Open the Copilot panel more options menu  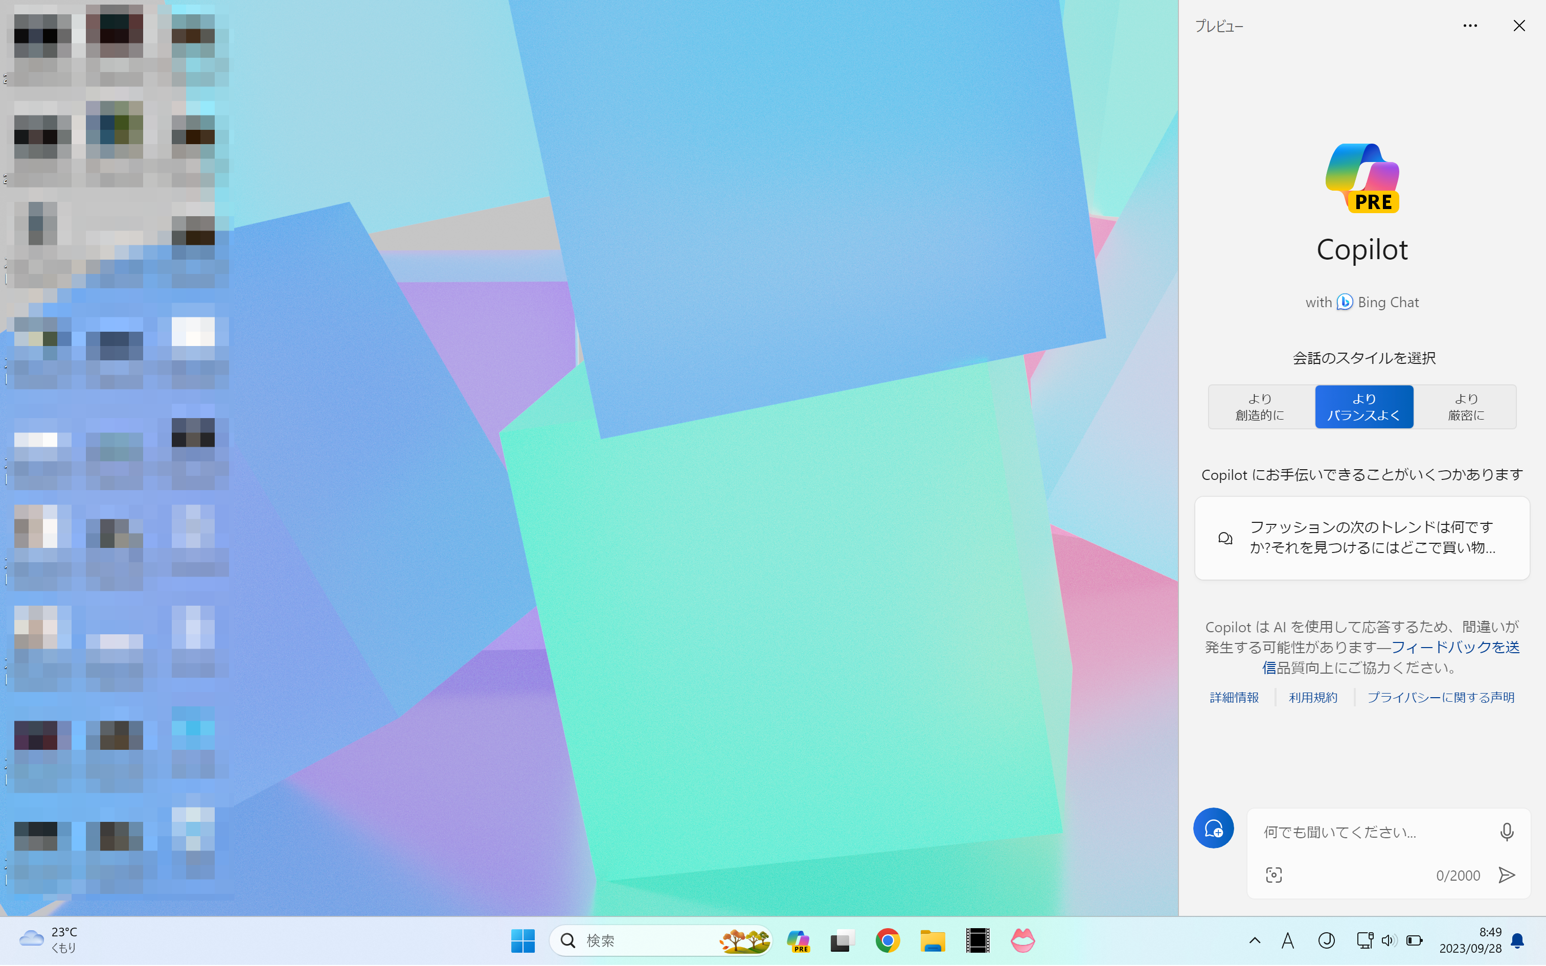coord(1470,26)
